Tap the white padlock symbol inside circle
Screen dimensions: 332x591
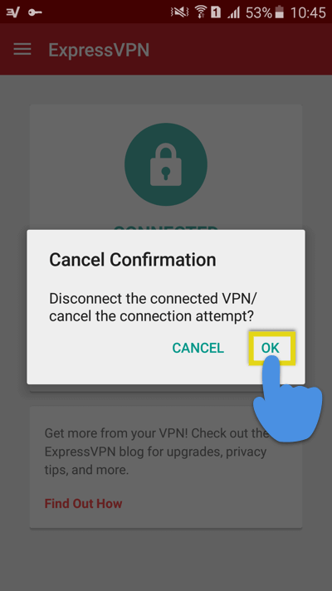click(x=166, y=166)
